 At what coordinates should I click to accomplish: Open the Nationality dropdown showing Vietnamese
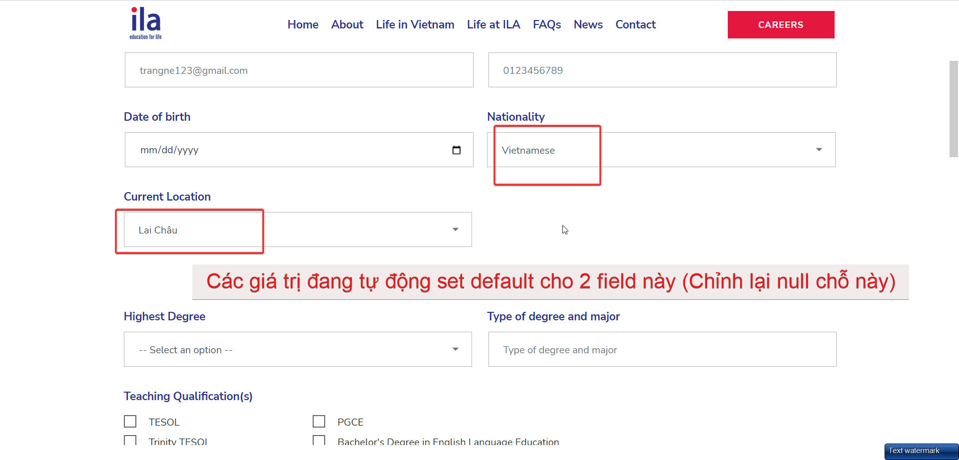pos(661,150)
